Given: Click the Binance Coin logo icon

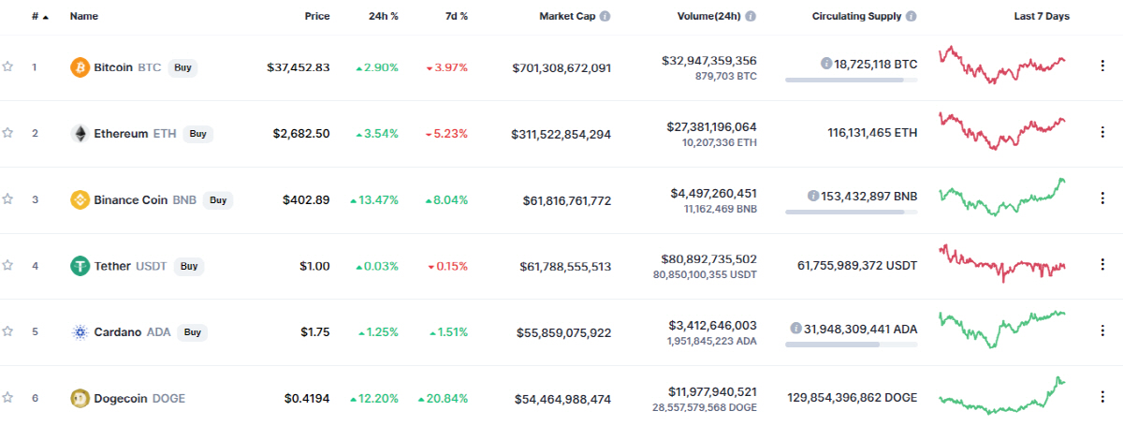Looking at the screenshot, I should 80,199.
